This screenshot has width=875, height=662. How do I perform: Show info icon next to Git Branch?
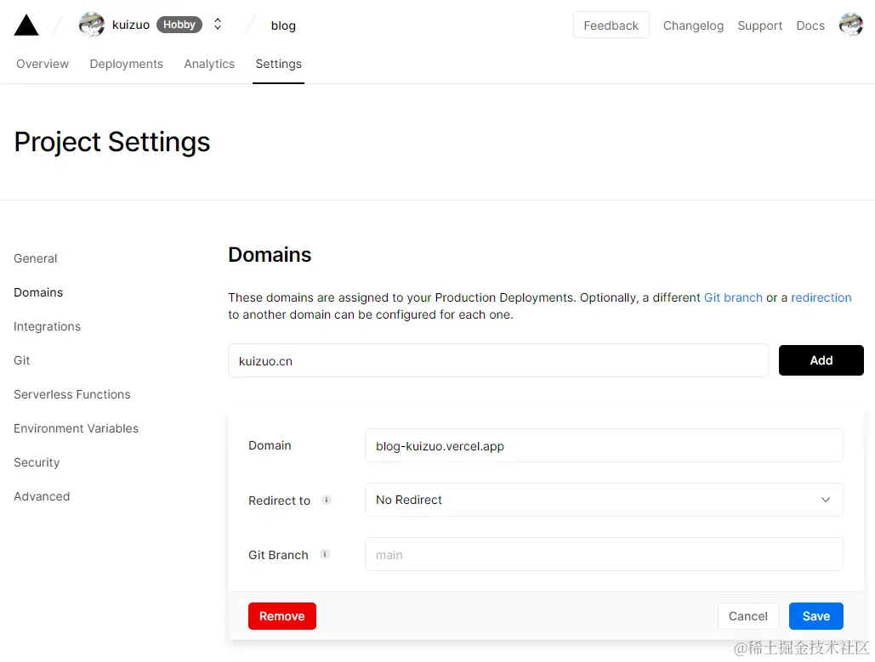(325, 554)
